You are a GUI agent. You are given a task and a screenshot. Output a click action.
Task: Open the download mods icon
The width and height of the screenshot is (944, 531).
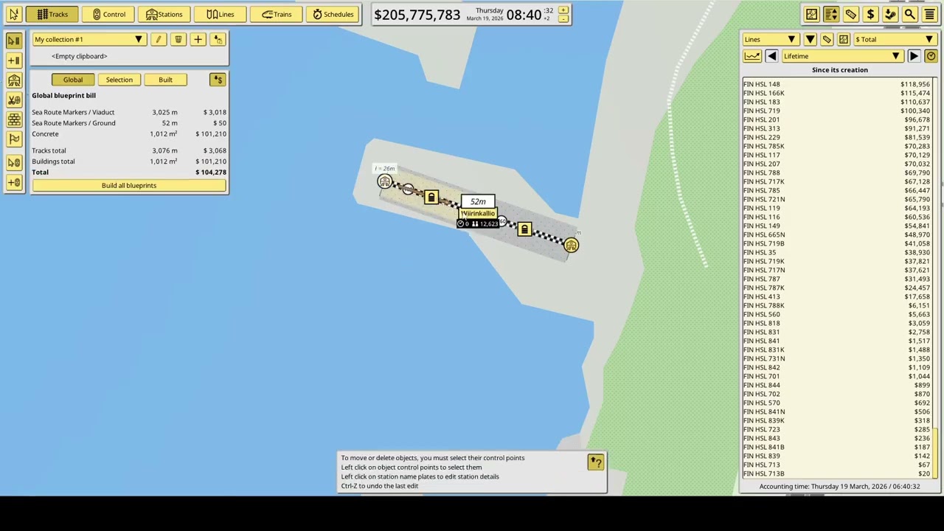click(890, 14)
